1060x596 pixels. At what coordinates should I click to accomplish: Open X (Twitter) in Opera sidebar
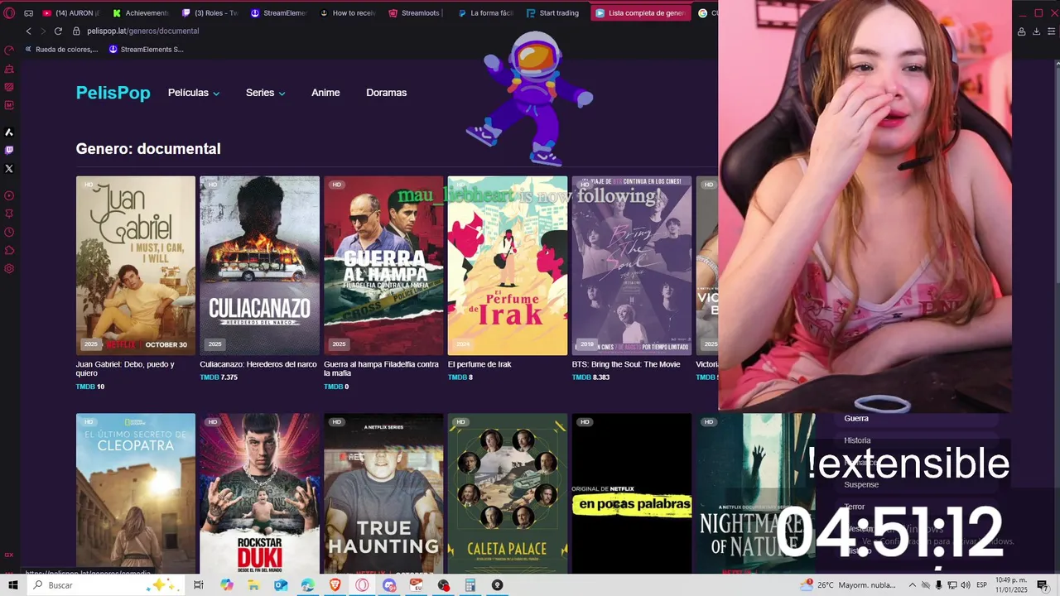point(9,168)
